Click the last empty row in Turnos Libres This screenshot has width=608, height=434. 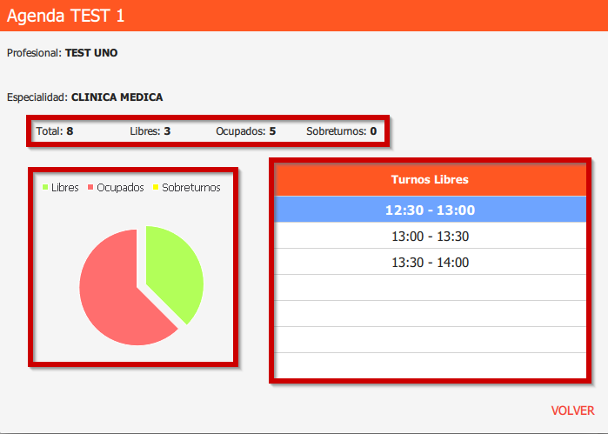pos(430,365)
